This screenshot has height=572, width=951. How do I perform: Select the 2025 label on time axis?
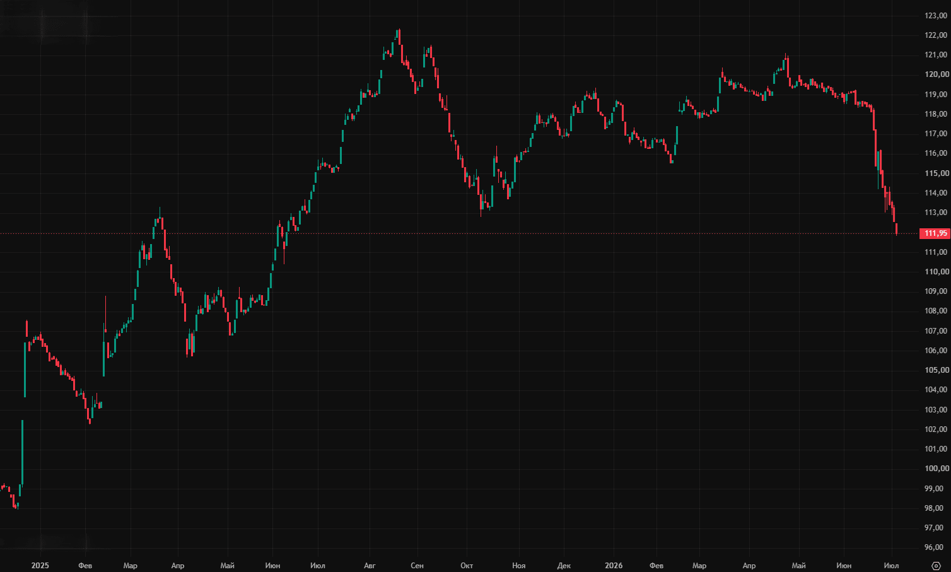coord(40,566)
